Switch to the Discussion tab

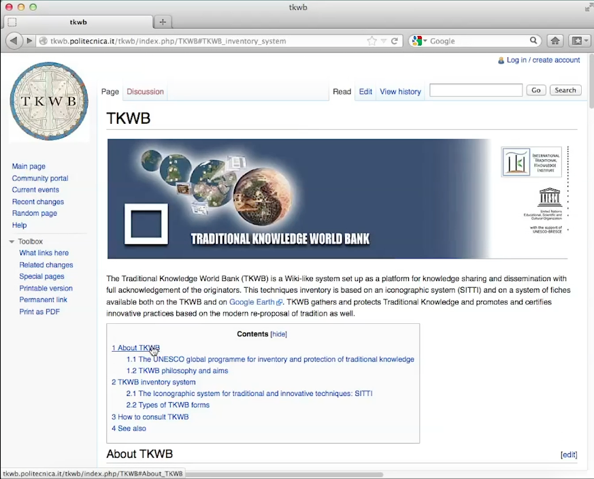[x=145, y=92]
